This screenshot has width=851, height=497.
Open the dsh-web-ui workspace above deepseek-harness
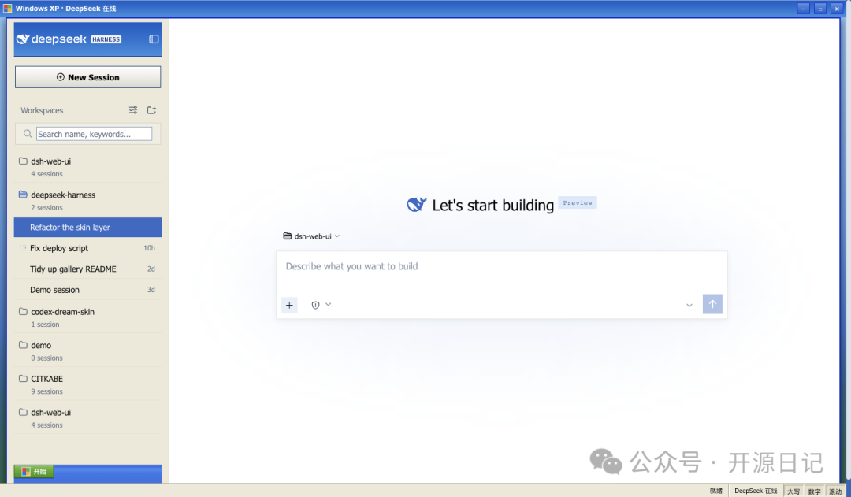click(88, 166)
